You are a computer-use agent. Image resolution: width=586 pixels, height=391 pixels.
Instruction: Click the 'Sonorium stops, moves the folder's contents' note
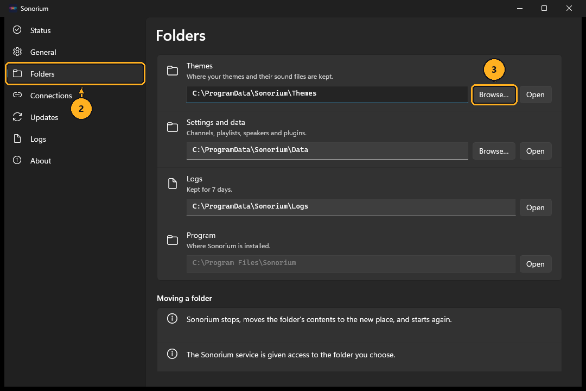click(319, 319)
